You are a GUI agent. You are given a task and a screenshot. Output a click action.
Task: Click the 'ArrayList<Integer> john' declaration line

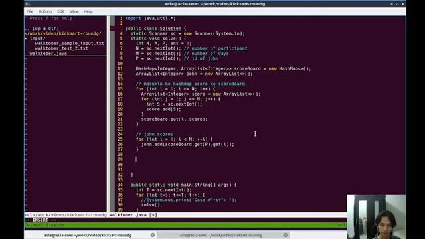pyautogui.click(x=194, y=74)
